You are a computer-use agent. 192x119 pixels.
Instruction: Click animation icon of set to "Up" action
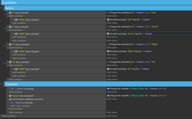108,62
